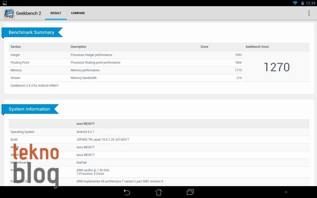Switch to the COMPARE tab

click(78, 13)
